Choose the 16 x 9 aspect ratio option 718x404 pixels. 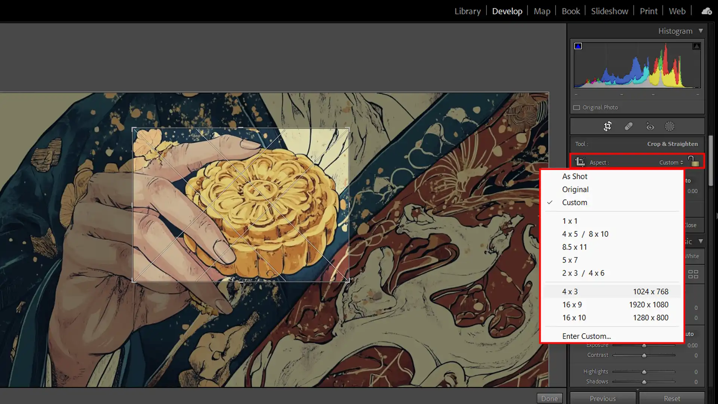572,304
